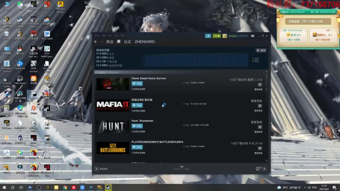Open Wallpaper Engine desktop shortcut
The image size is (340, 191).
pos(7,66)
